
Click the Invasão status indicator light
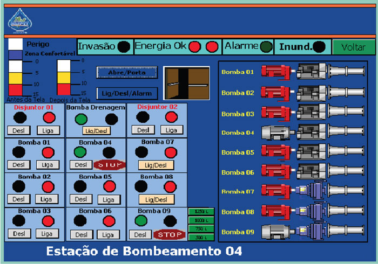coord(124,47)
